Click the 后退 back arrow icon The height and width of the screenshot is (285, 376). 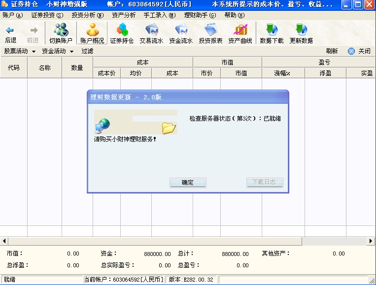click(x=10, y=31)
